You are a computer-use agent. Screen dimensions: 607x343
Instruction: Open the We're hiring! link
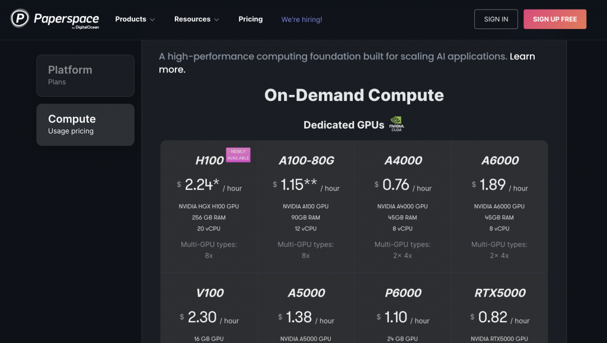[x=302, y=20]
